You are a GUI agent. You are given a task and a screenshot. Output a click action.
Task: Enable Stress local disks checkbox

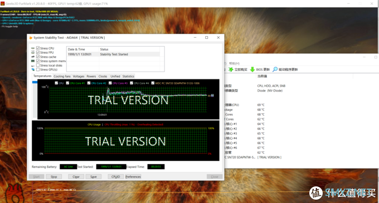click(38, 65)
